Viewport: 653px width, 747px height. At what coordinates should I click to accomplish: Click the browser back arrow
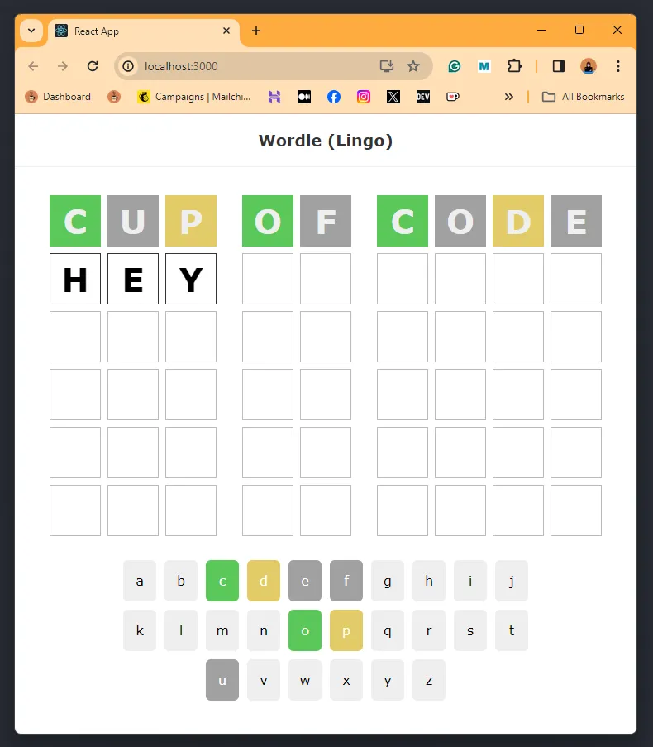(33, 66)
